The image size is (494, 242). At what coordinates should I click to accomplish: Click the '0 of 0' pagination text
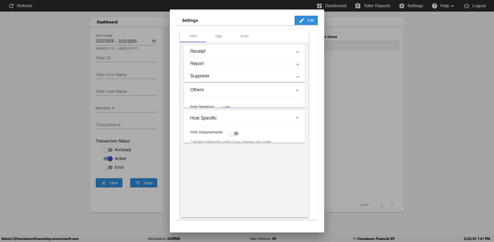(364, 205)
